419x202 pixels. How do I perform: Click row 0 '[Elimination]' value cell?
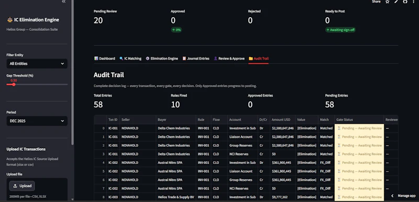307,128
